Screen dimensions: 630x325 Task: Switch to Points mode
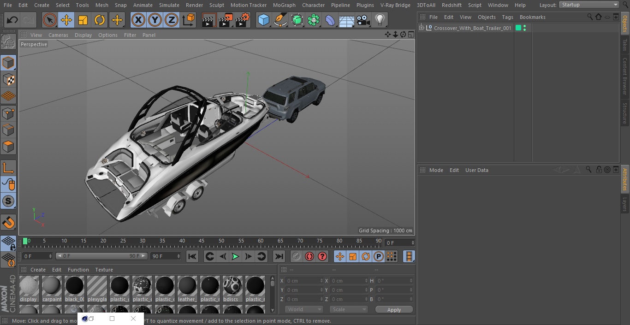8,113
